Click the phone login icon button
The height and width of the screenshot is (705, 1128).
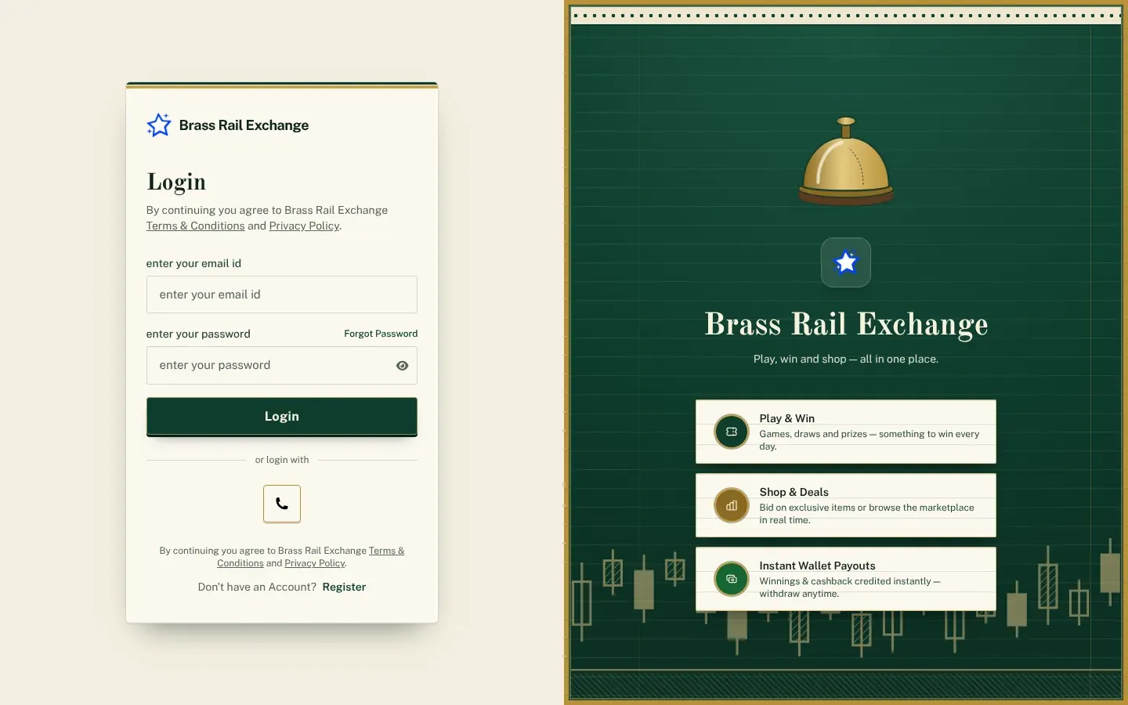(282, 504)
